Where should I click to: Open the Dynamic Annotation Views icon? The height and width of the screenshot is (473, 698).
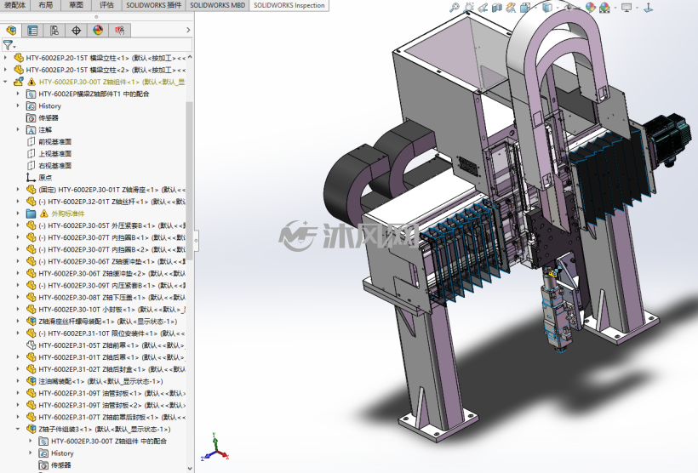(x=511, y=8)
